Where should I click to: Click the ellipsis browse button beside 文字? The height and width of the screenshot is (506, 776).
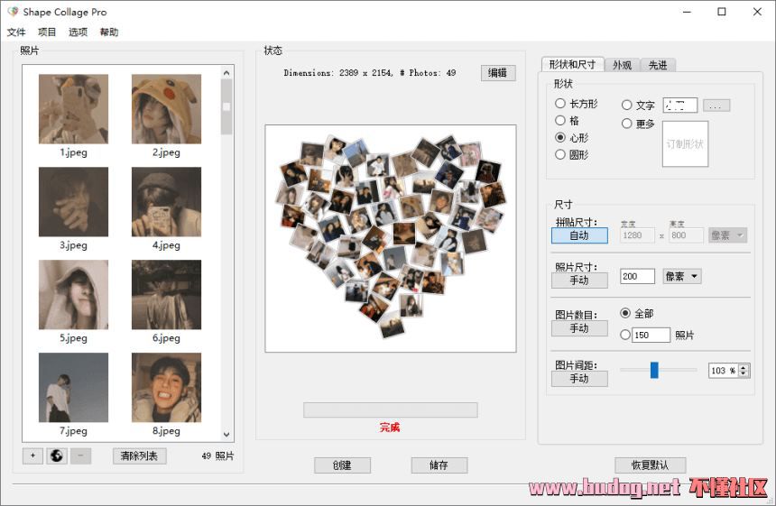(x=716, y=106)
